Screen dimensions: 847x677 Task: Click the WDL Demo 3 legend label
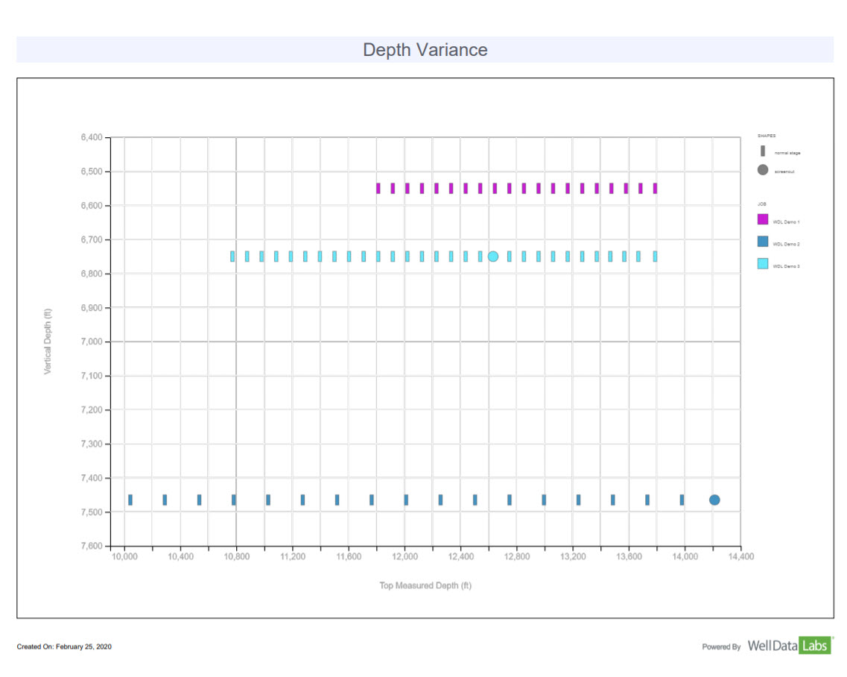pyautogui.click(x=786, y=266)
